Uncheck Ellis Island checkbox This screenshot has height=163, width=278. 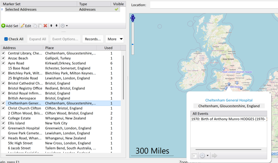click(x=3, y=123)
